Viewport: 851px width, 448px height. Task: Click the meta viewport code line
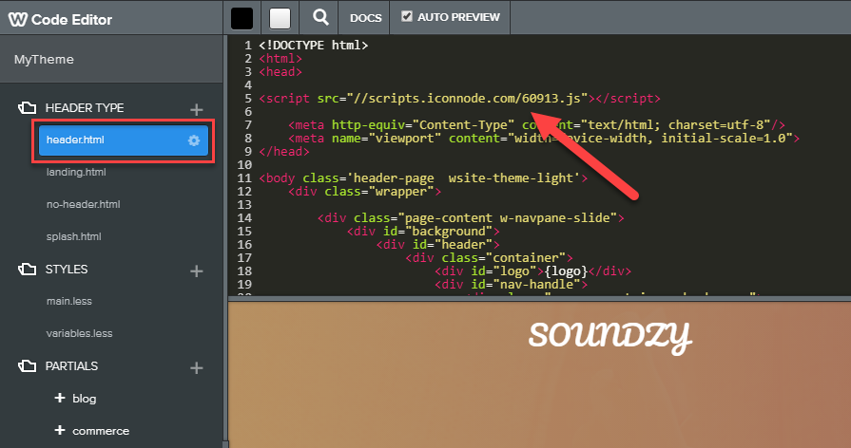544,139
